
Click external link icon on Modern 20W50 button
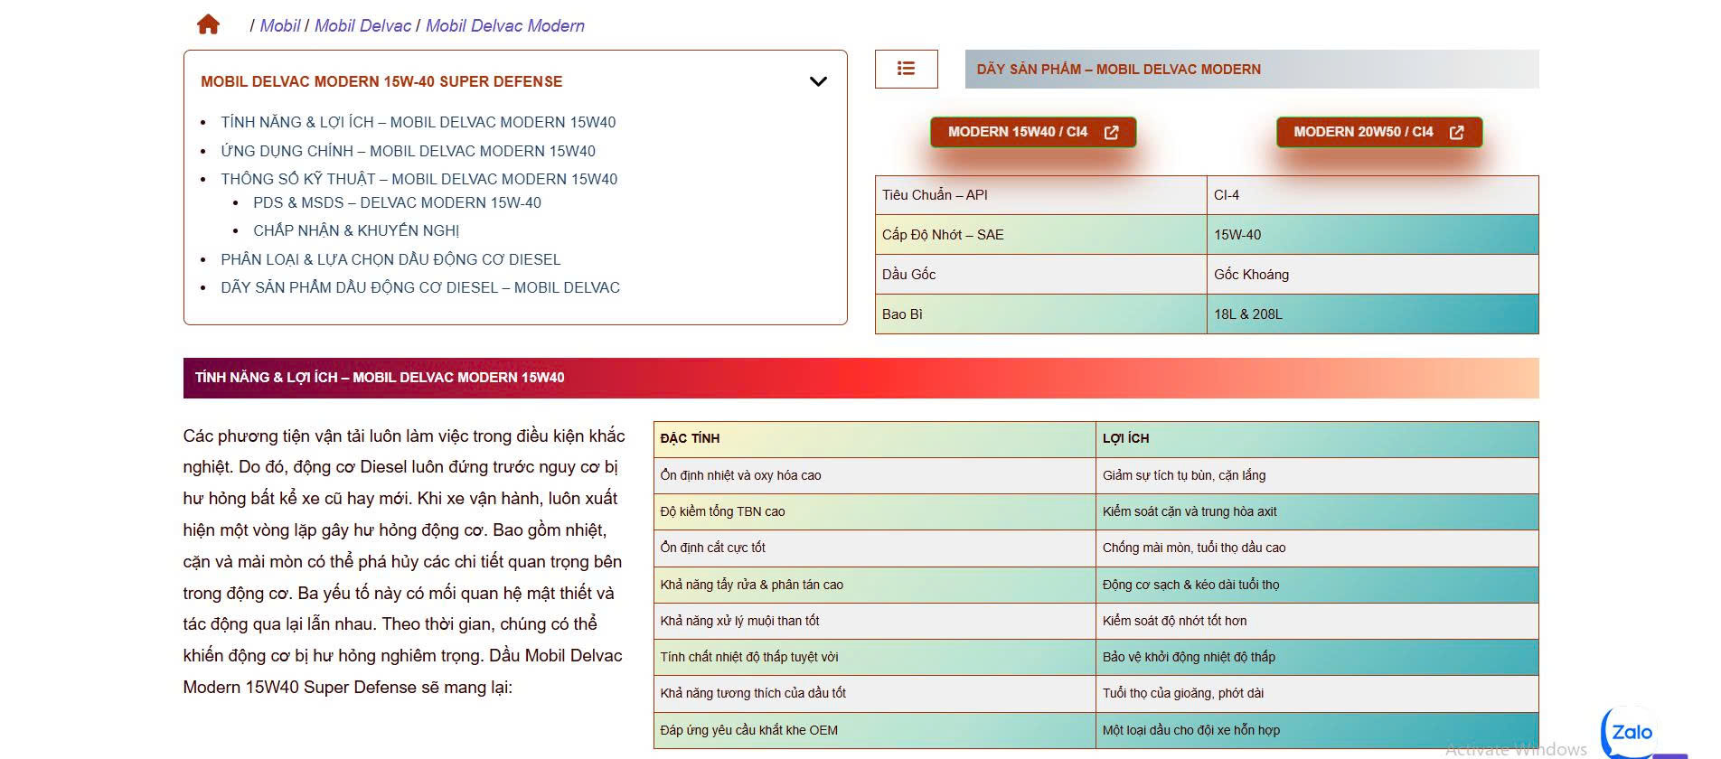[1456, 132]
